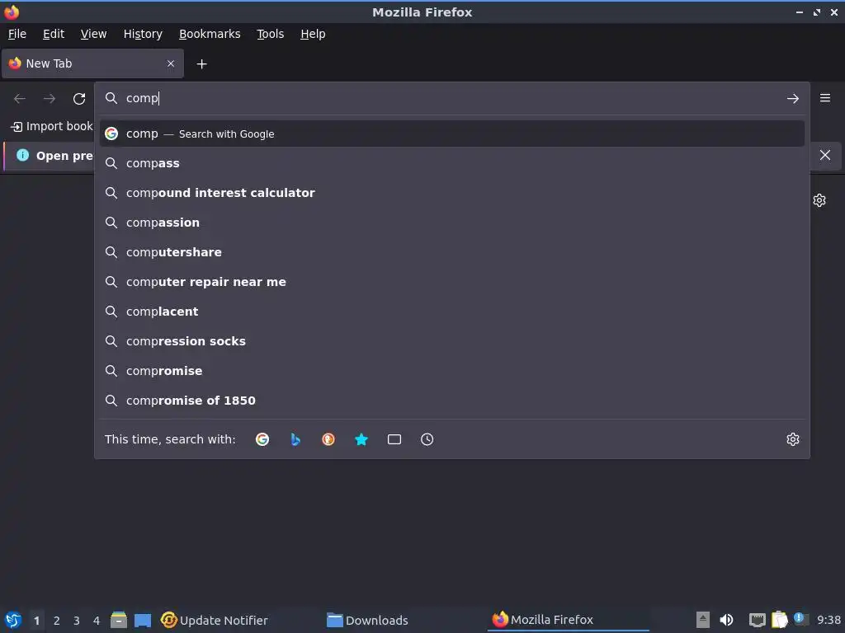Switch to workspace 2
845x633 pixels.
(x=57, y=621)
